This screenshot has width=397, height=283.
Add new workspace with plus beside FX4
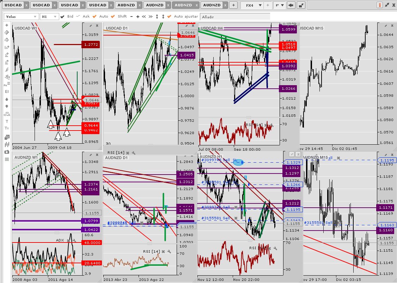(268, 5)
